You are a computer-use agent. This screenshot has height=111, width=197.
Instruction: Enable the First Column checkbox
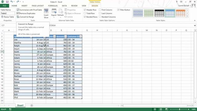click(x=100, y=10)
